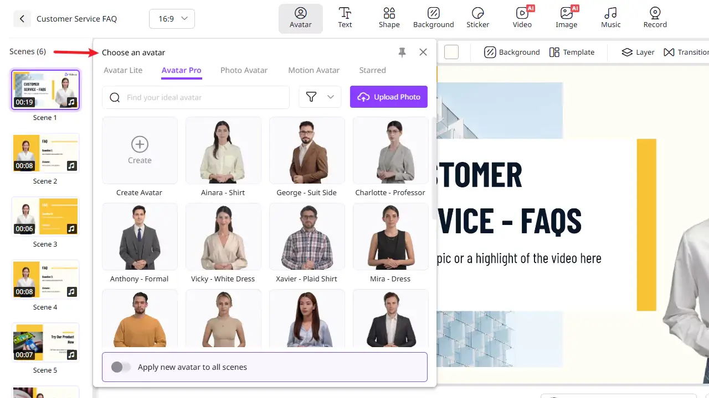Open the Record tool
The image size is (709, 398).
click(x=655, y=18)
